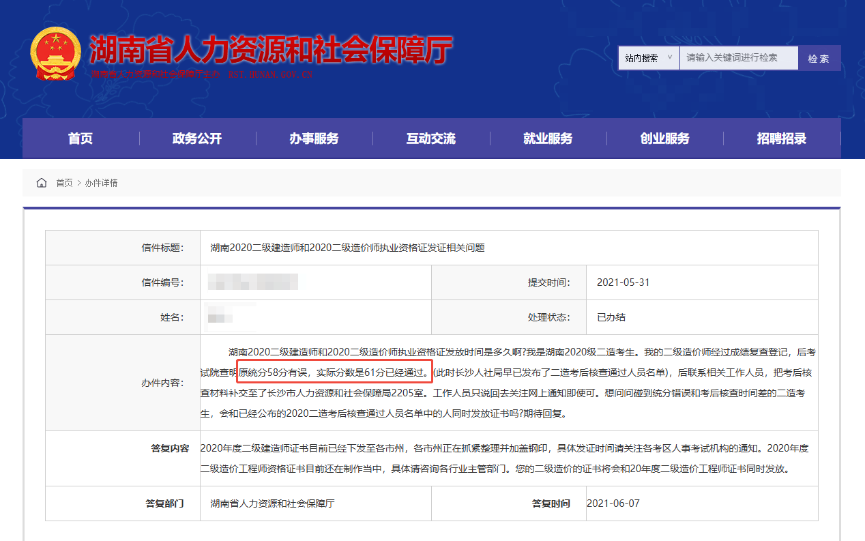Screen dimensions: 865x541
Task: Navigate to 就业服务 section
Action: click(548, 138)
